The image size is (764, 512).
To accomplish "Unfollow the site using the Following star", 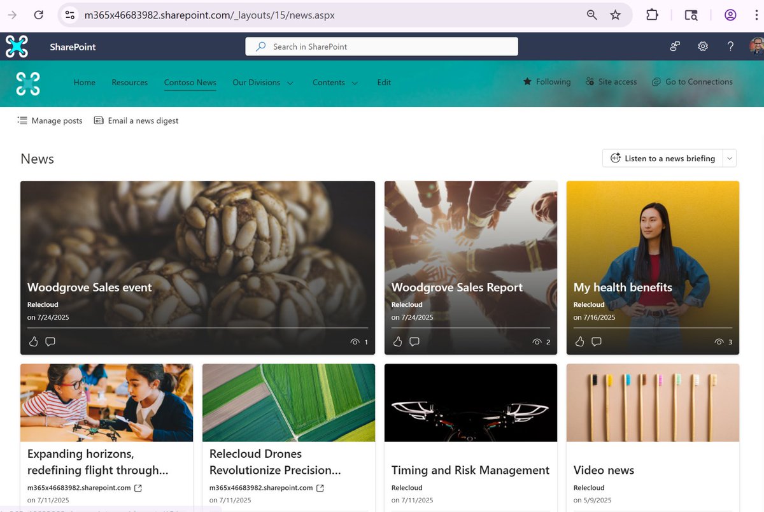I will tap(546, 82).
